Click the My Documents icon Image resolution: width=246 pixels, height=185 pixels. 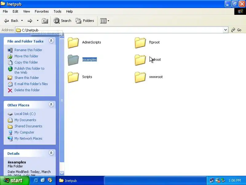click(10, 120)
